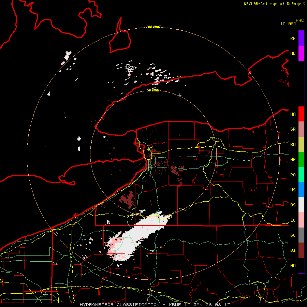Screen dimensions: 307x307
Task: Click the BI legend label
Action: point(293,250)
